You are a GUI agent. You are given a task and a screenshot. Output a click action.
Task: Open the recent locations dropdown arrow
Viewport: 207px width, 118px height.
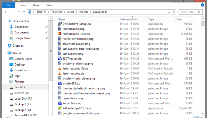pos(19,12)
